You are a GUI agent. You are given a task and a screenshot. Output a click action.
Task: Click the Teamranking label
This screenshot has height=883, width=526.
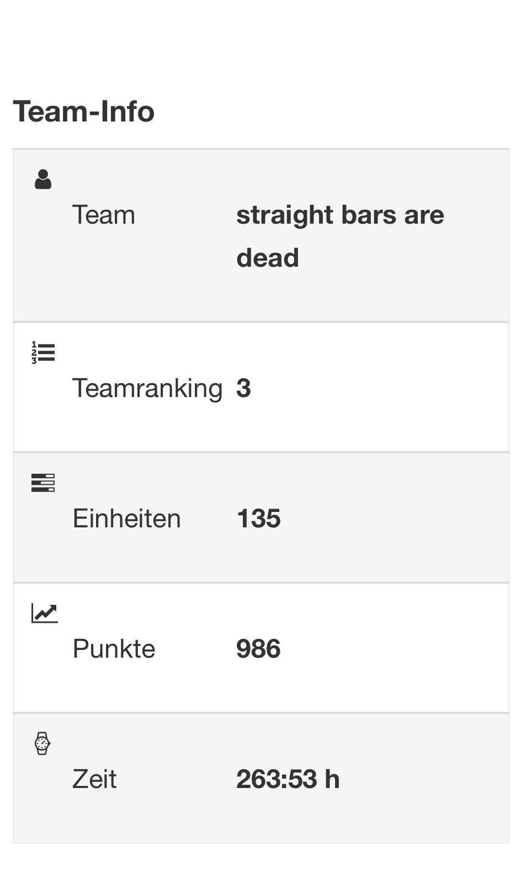147,388
